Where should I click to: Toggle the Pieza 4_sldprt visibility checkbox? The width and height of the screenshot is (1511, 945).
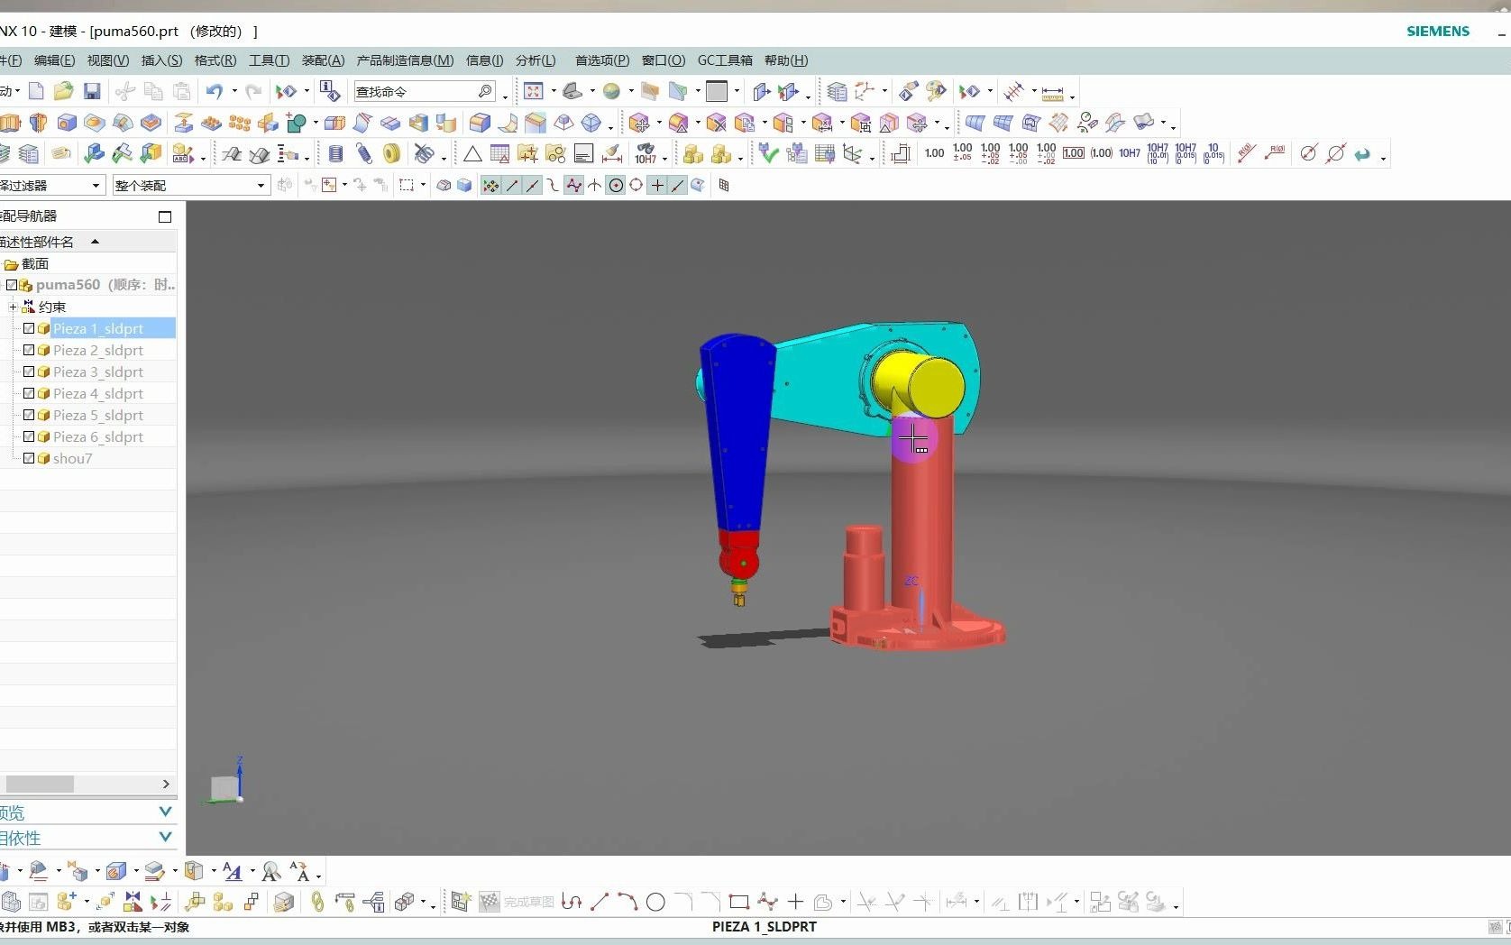[29, 393]
